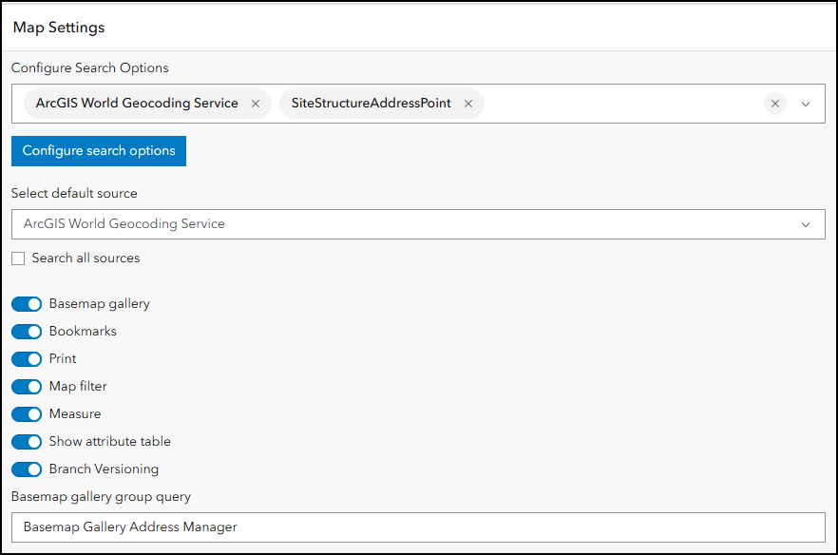Click the Basemap gallery group query label
This screenshot has width=838, height=555.
point(101,497)
